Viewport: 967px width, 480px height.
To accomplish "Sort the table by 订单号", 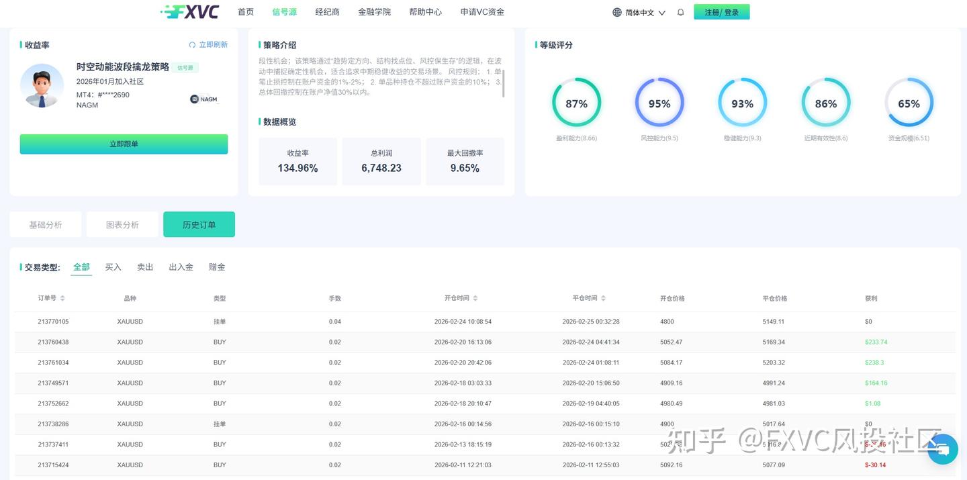I will pos(50,297).
